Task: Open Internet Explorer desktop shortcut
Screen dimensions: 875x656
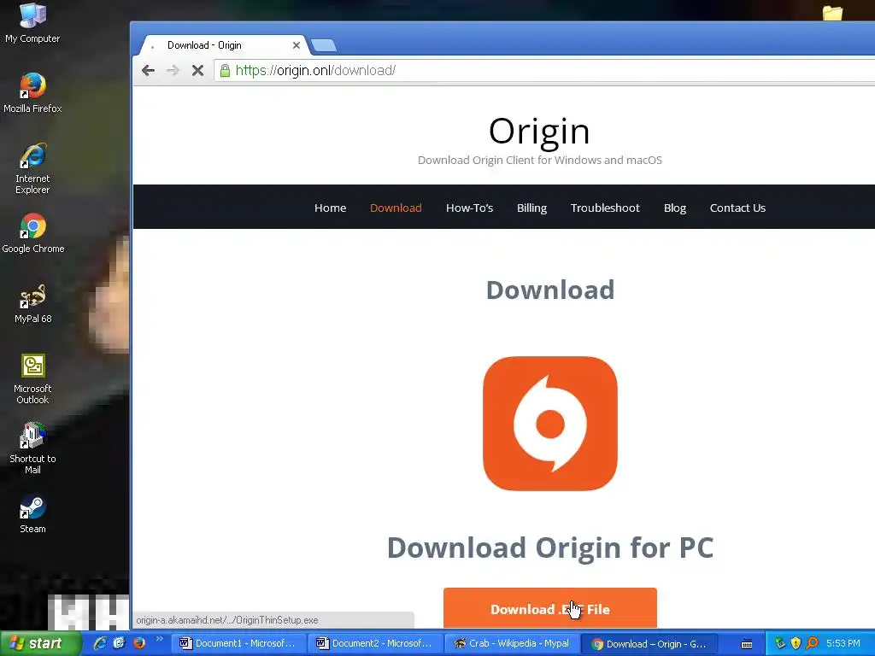Action: [32, 168]
